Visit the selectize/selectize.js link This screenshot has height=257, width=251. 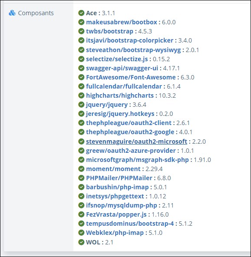pyautogui.click(x=117, y=59)
